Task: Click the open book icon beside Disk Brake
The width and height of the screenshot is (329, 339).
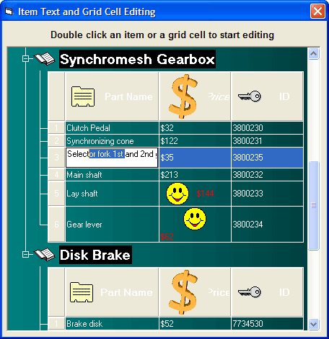Action: [x=44, y=254]
